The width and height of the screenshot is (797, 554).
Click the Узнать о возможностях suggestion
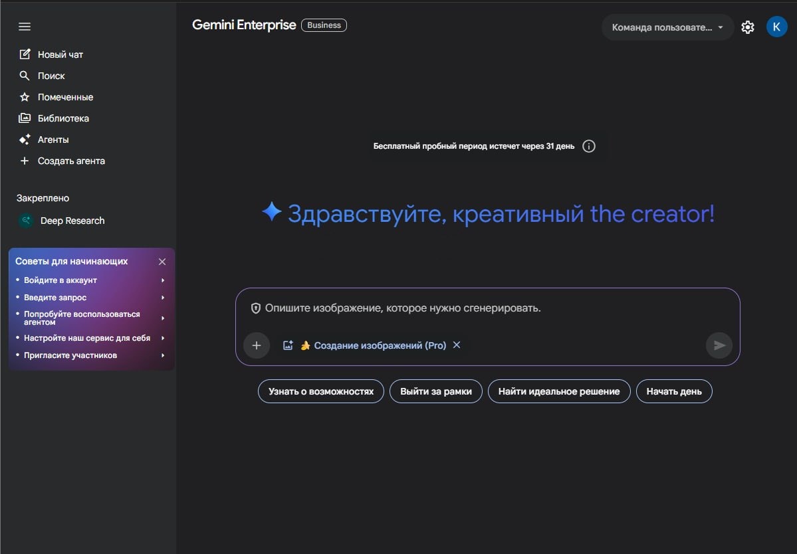point(321,391)
